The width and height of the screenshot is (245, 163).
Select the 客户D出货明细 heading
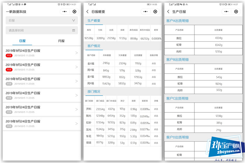click(x=177, y=137)
